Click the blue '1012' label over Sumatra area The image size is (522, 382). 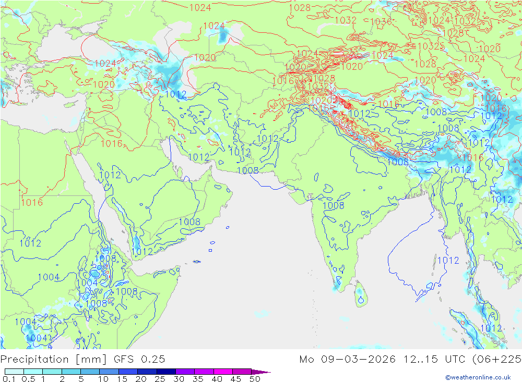point(491,328)
